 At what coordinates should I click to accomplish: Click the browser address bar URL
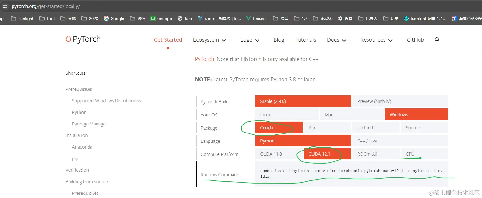click(46, 6)
